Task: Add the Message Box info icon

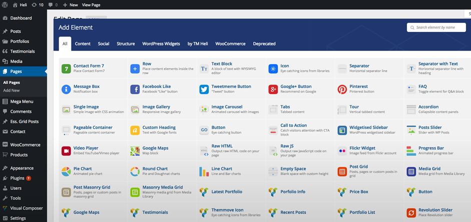Action: (x=66, y=89)
